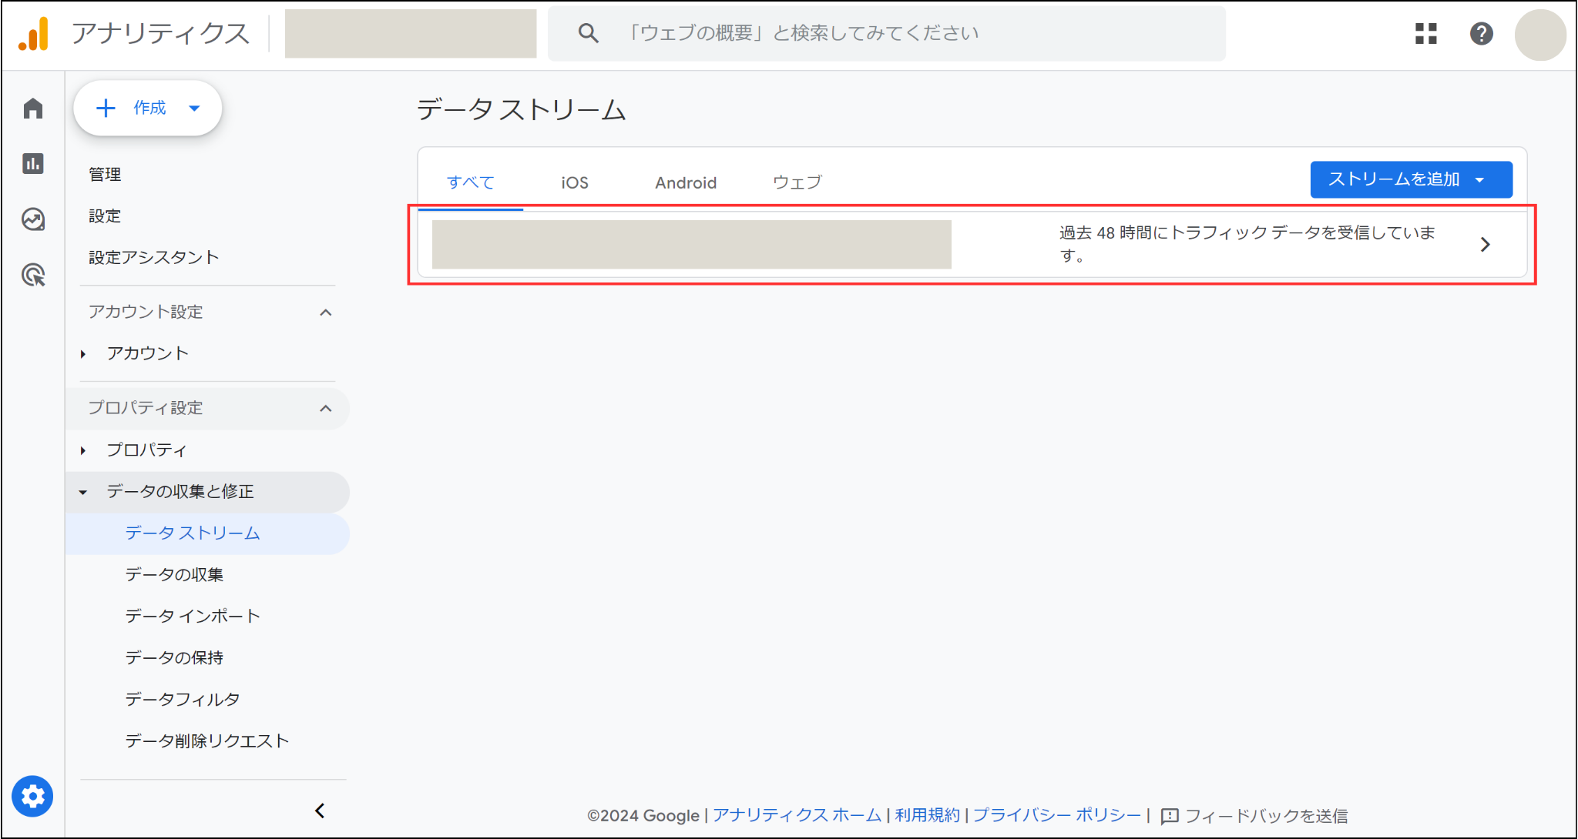Viewport: 1578px width, 839px height.
Task: Open データフィルタ in sidebar
Action: [x=183, y=700]
